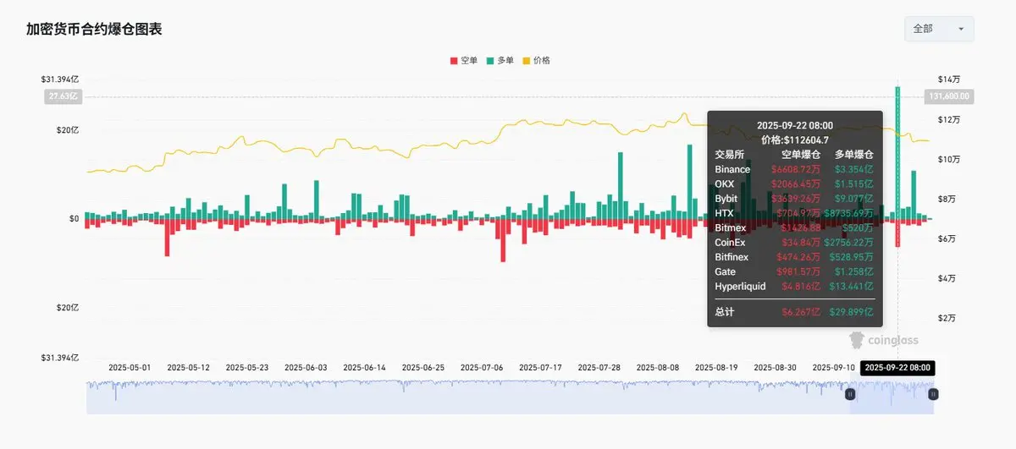Image resolution: width=1016 pixels, height=449 pixels.
Task: Click the Gate row in the tooltip
Action: click(x=794, y=271)
